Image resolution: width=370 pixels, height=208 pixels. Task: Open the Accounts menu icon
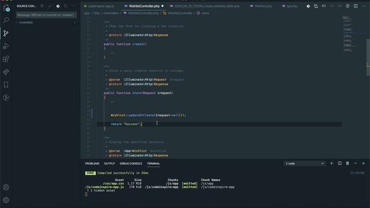tap(6, 187)
